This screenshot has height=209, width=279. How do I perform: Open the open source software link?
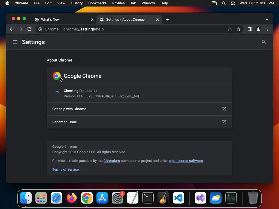(186, 161)
